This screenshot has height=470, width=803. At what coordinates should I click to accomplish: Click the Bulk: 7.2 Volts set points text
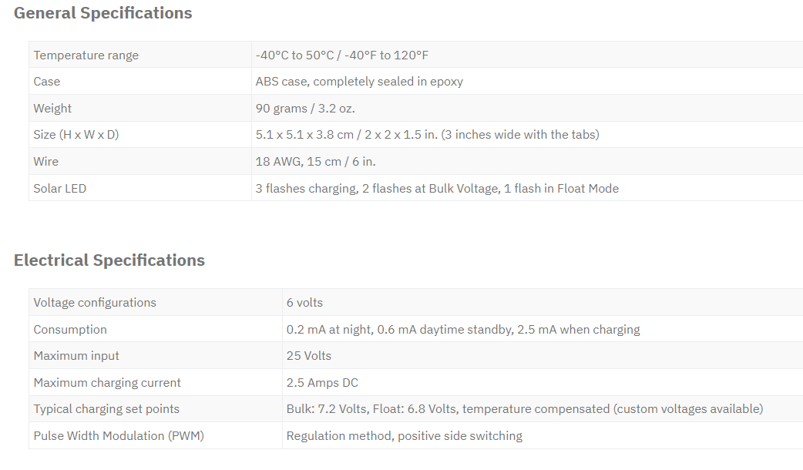pos(525,409)
